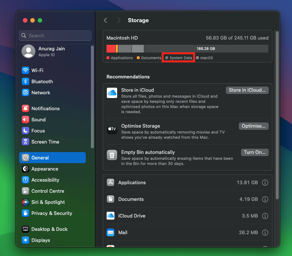The width and height of the screenshot is (292, 256).
Task: Click the Documents legend label
Action: [151, 58]
